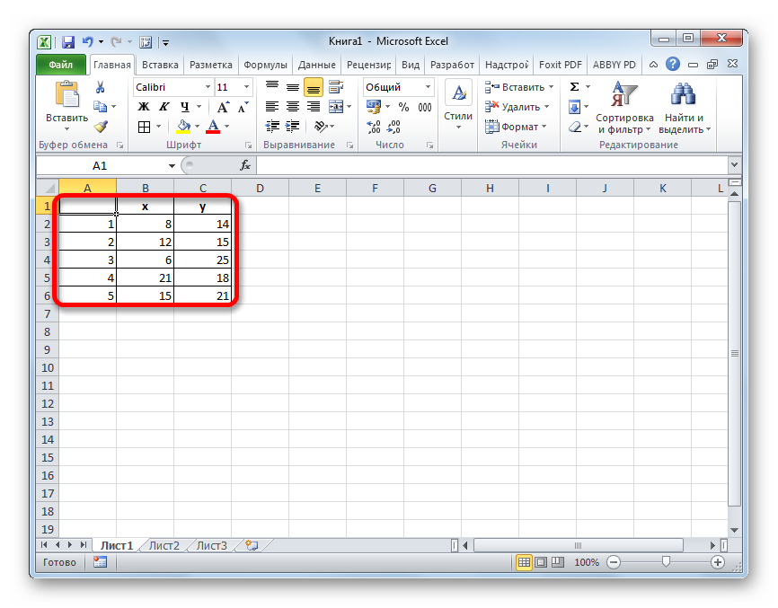The height and width of the screenshot is (608, 778).
Task: Zoom in with plus button
Action: pyautogui.click(x=718, y=562)
